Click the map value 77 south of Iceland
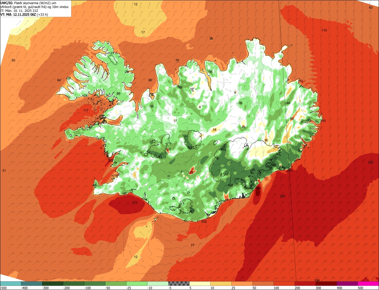The height and width of the screenshot is (290, 379). 192,245
